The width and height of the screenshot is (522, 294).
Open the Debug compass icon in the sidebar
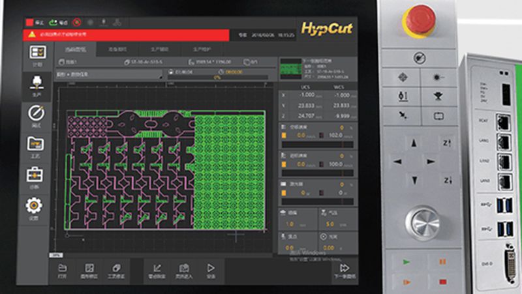[x=37, y=115]
